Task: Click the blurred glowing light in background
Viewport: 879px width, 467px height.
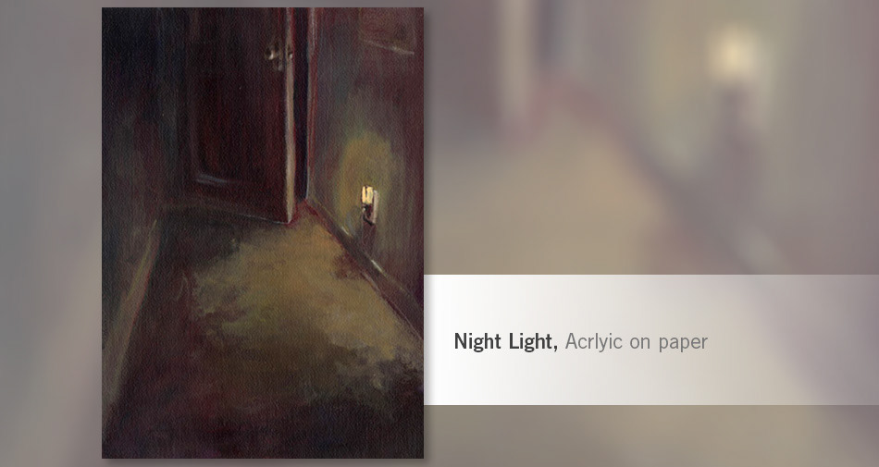Action: tap(733, 55)
